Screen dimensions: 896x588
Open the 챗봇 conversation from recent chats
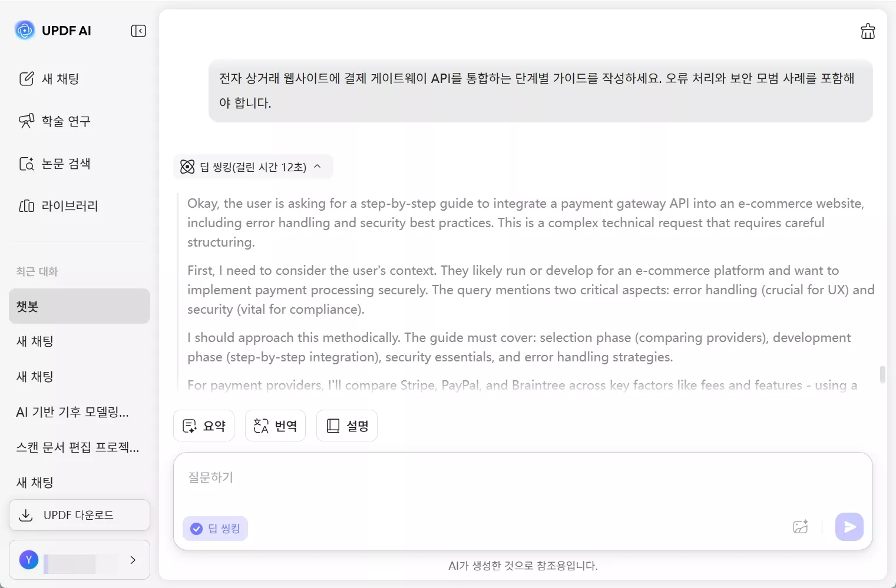tap(79, 306)
